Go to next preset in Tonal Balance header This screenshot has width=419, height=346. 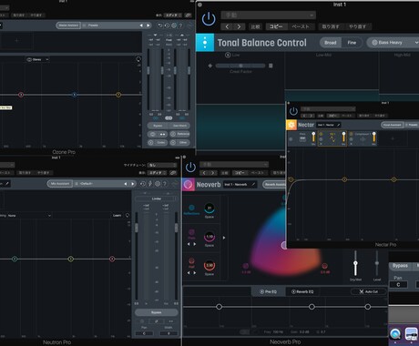click(x=239, y=26)
